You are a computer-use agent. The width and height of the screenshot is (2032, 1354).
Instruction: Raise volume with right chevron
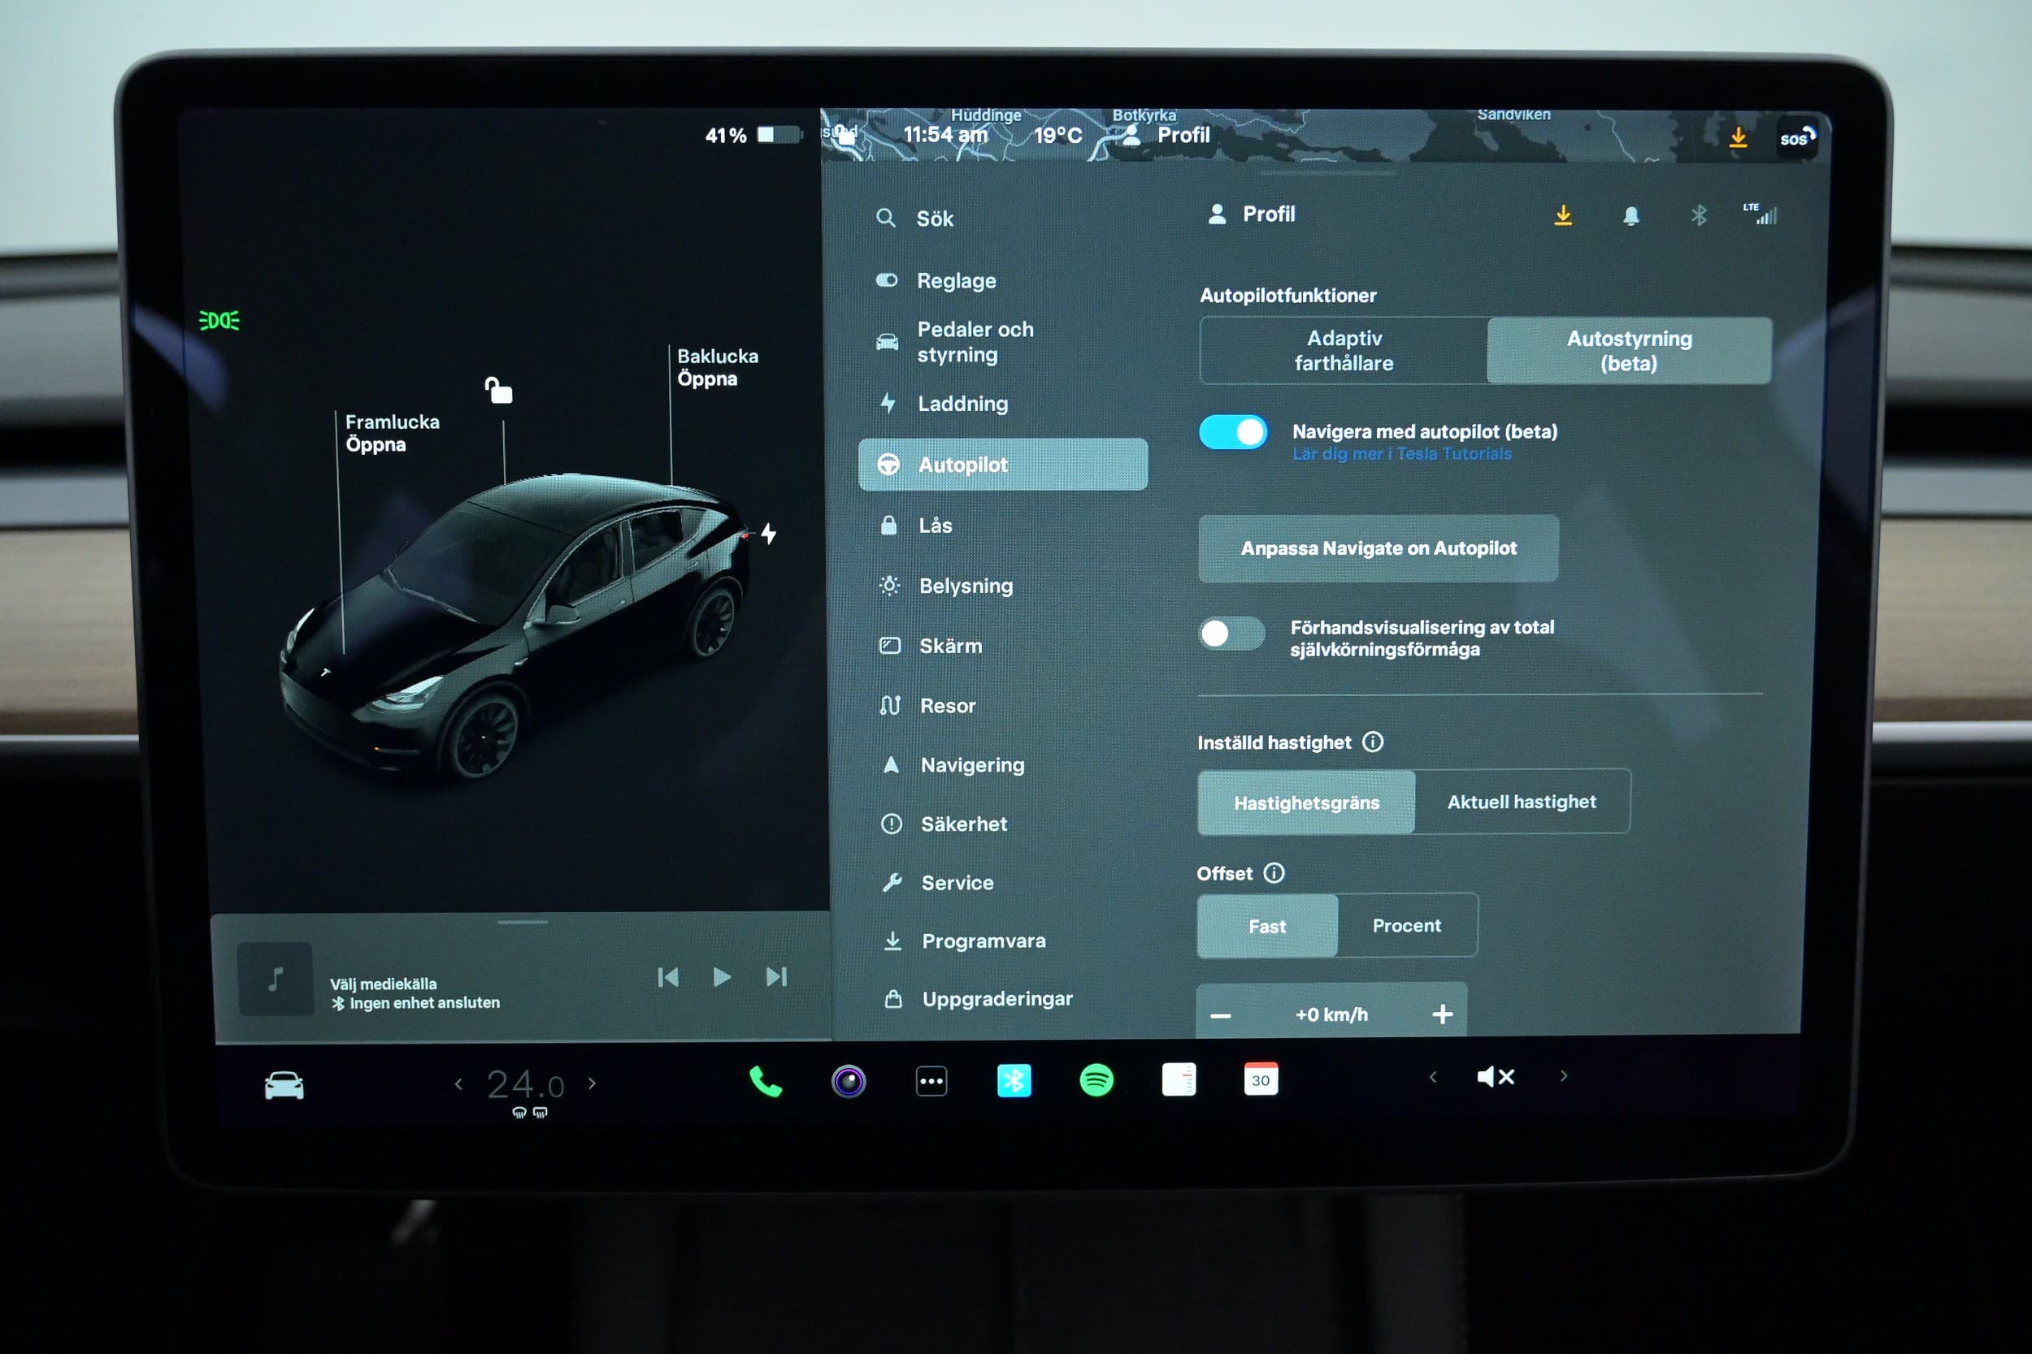(1564, 1076)
